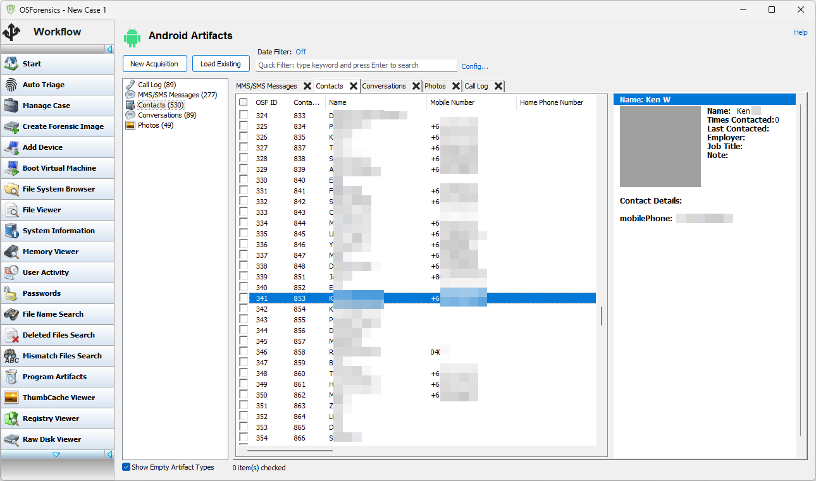Viewport: 816px width, 481px height.
Task: Select Conversations (89) in tree
Action: 167,115
